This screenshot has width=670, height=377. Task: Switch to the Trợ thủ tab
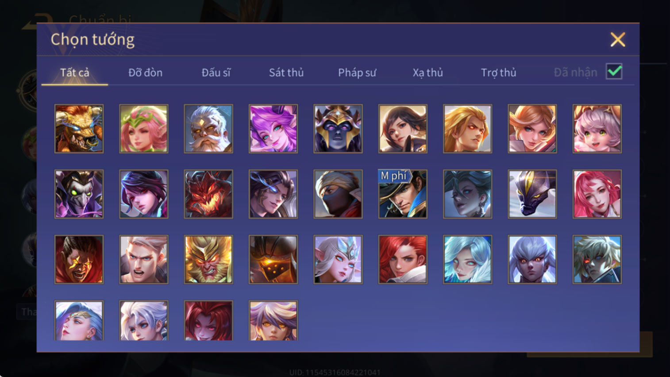499,73
